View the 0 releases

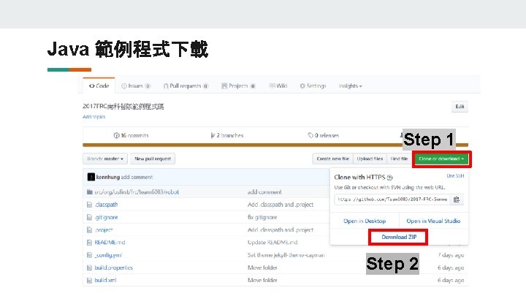click(324, 136)
